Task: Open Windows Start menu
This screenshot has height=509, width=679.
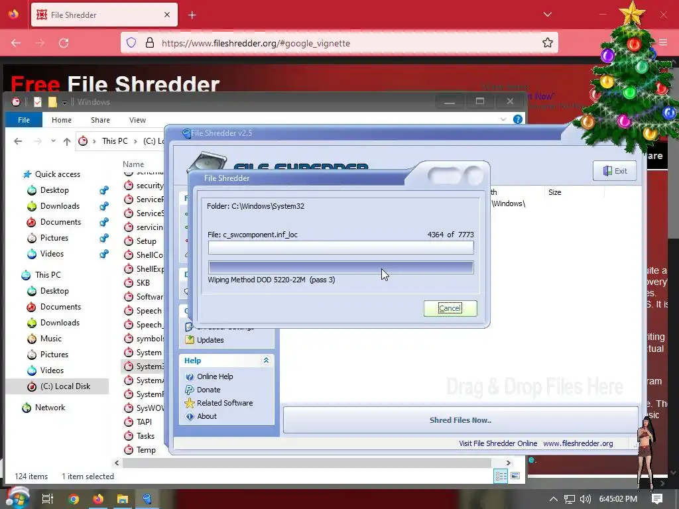Action: [17, 498]
